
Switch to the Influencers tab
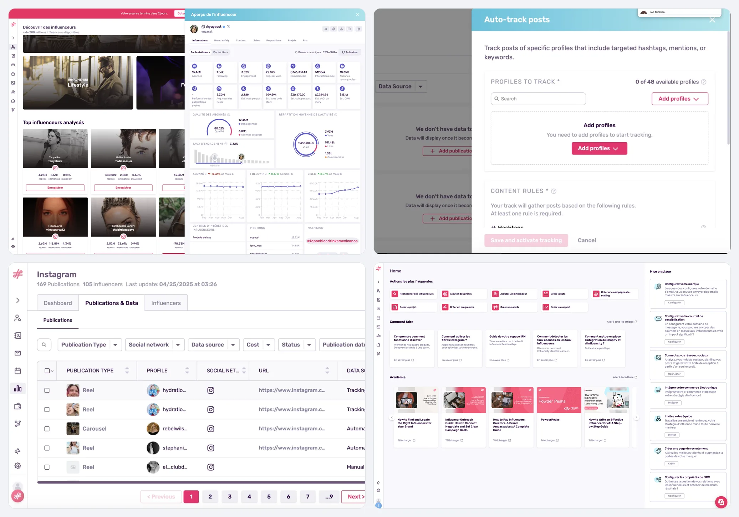pos(166,303)
